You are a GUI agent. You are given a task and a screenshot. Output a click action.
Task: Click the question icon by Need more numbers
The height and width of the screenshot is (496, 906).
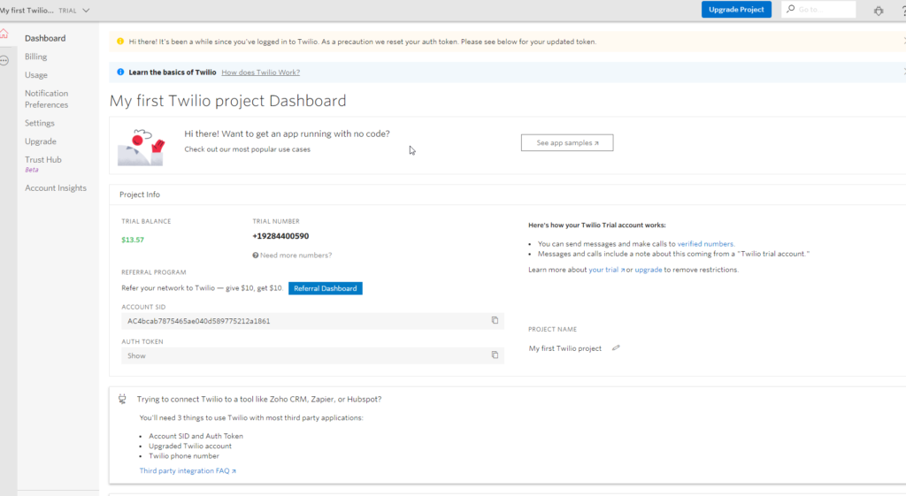click(256, 256)
